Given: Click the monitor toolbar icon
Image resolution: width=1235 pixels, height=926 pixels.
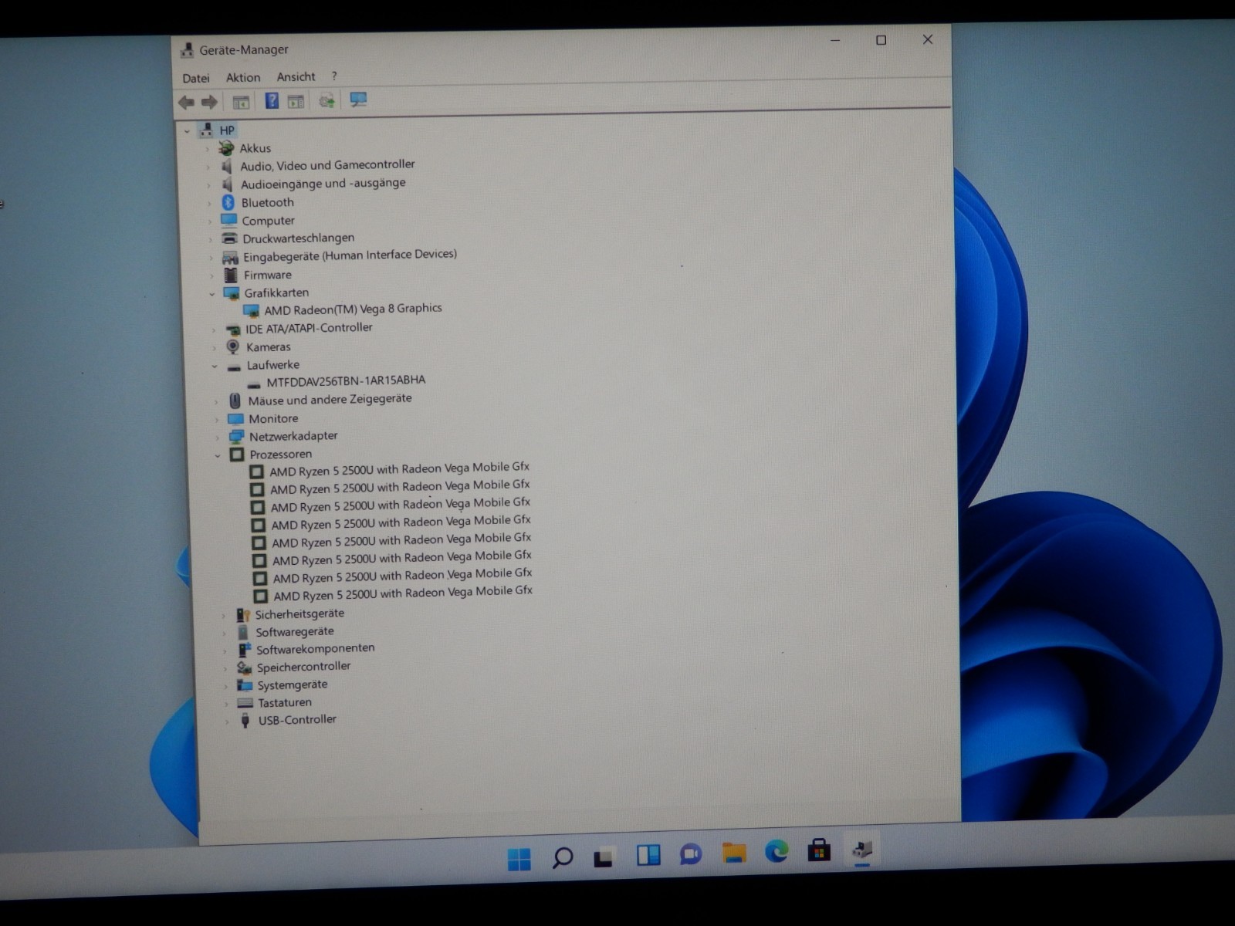Looking at the screenshot, I should 358,100.
